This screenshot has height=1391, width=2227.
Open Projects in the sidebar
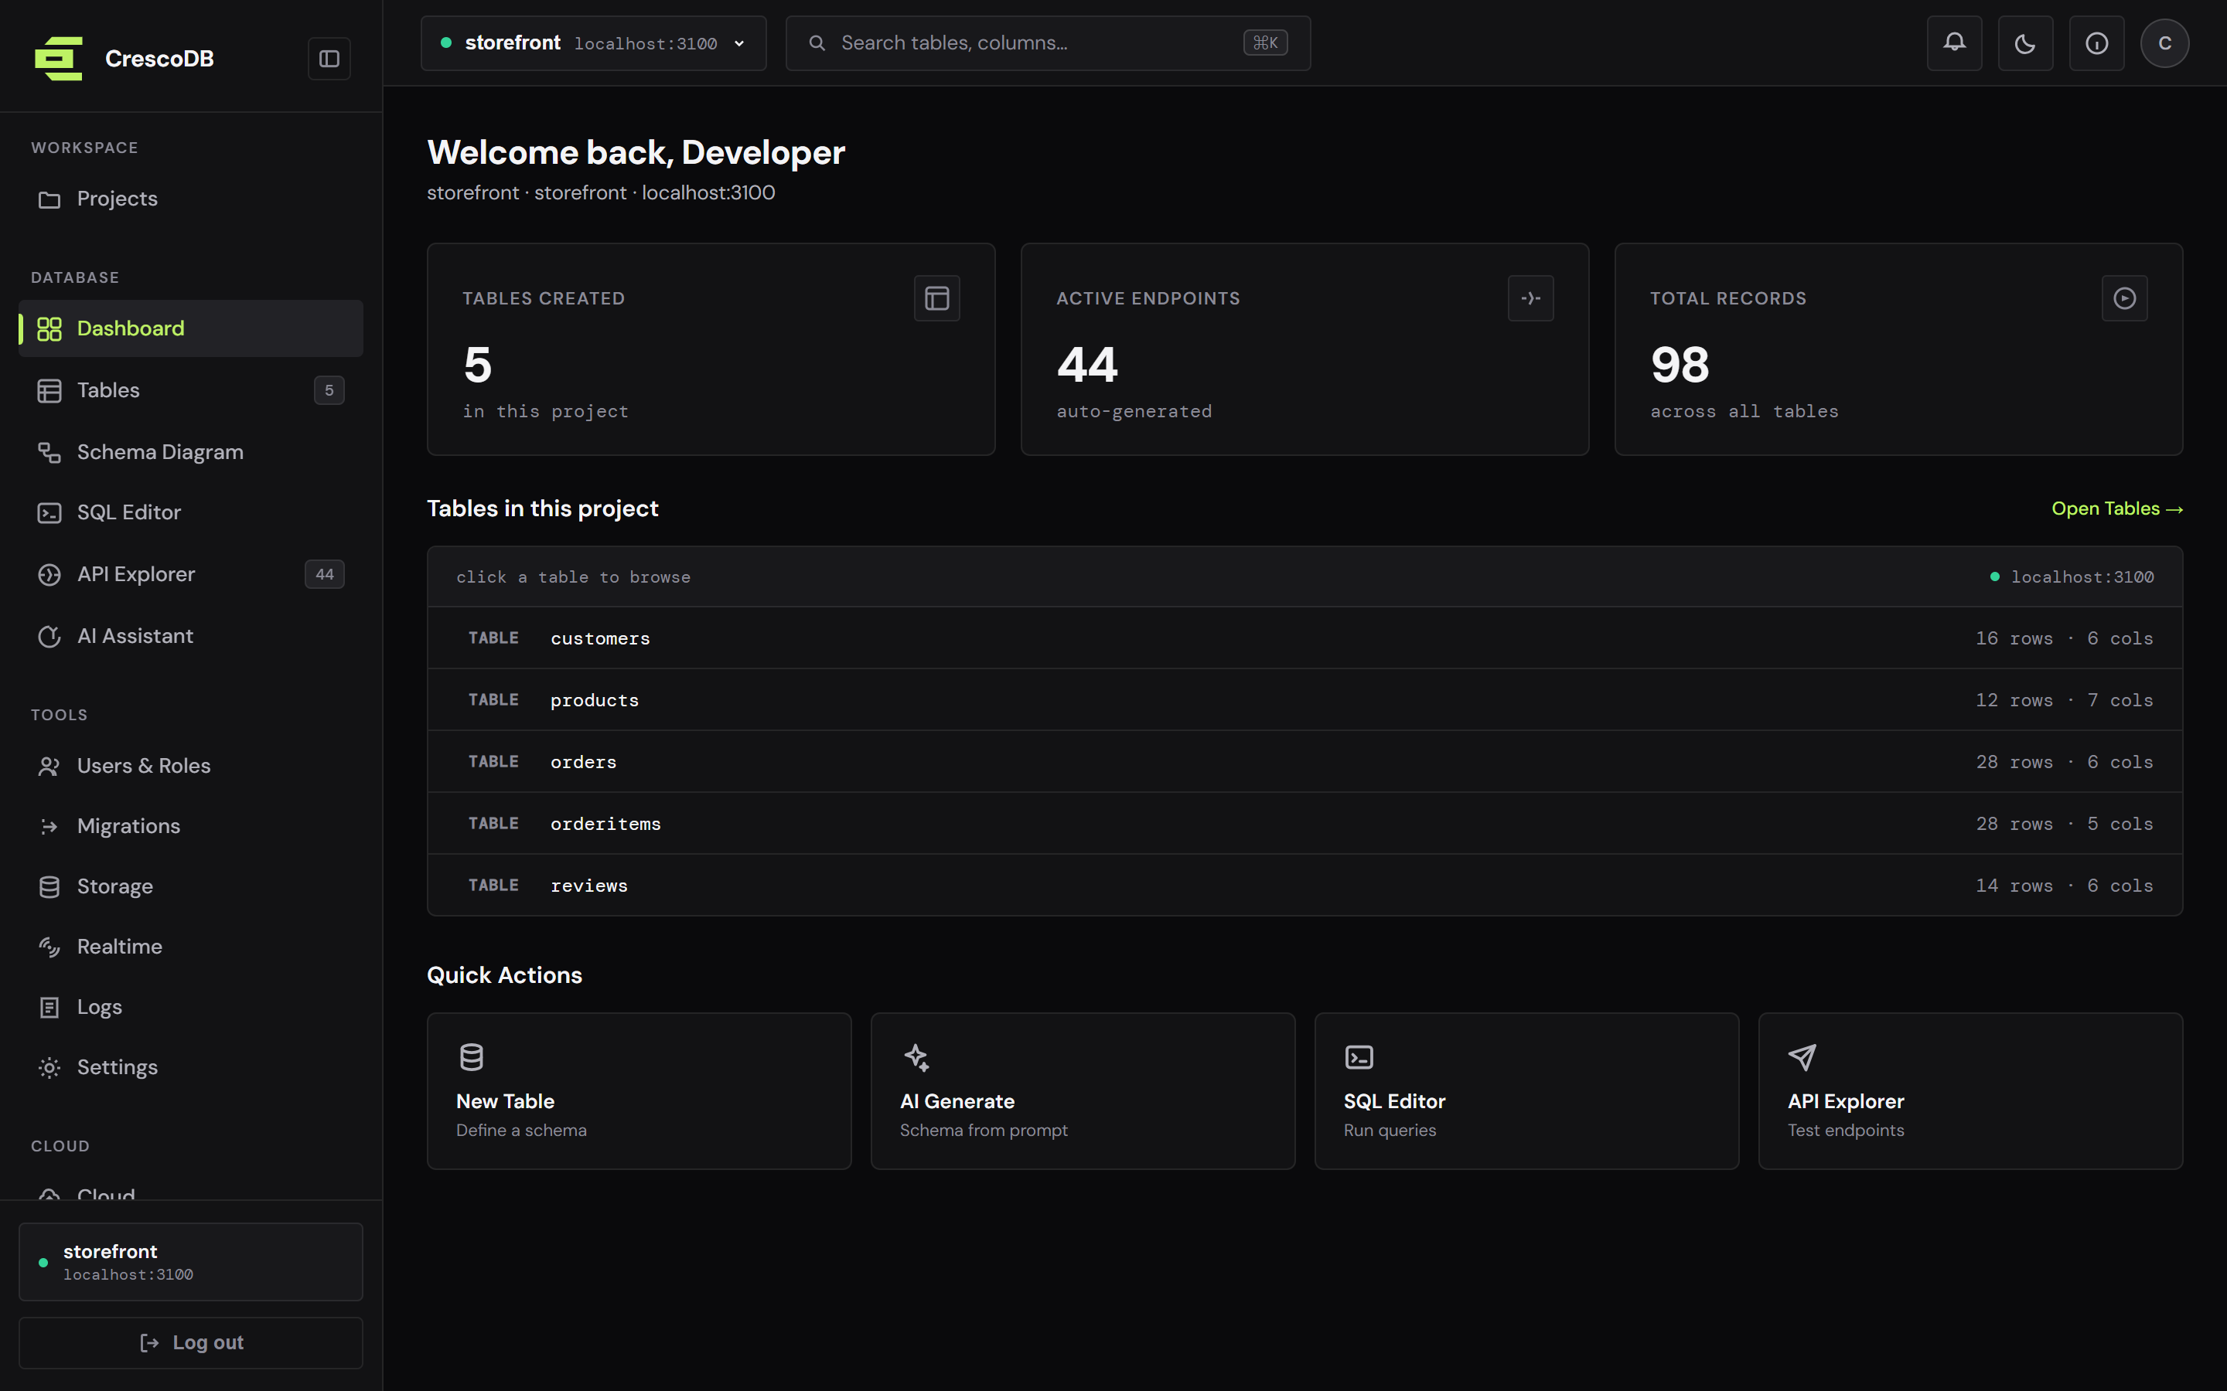point(190,199)
